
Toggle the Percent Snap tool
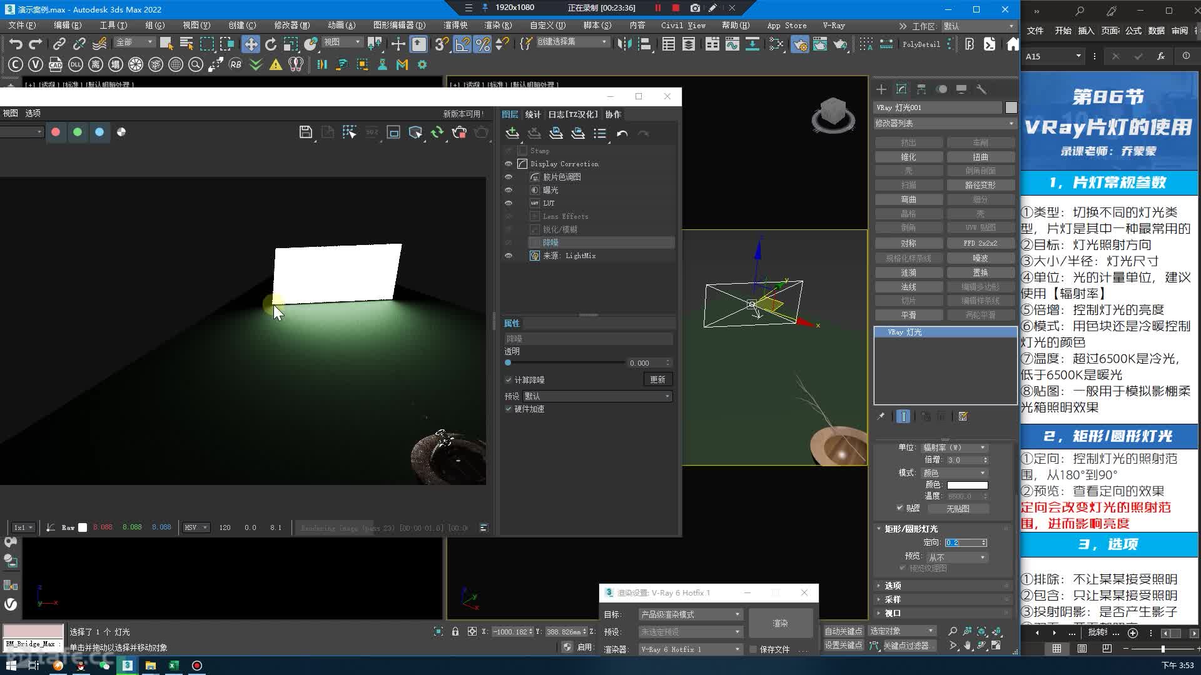(x=482, y=44)
